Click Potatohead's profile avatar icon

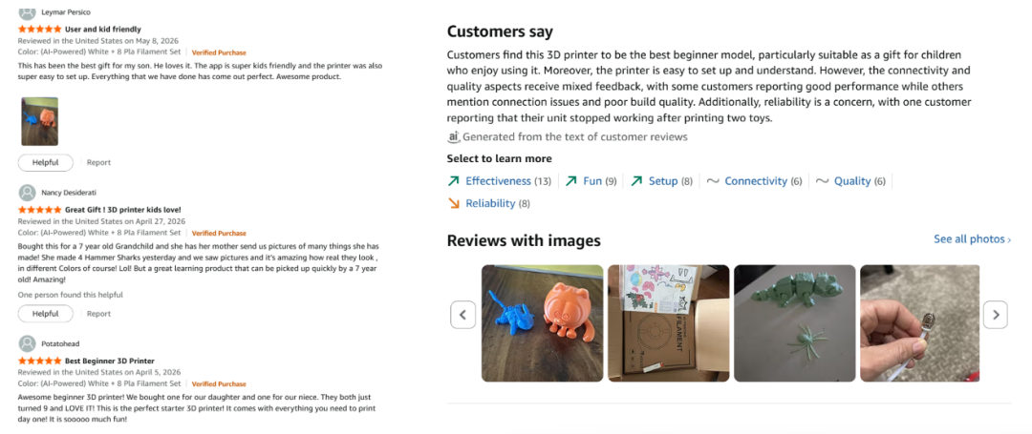click(27, 343)
